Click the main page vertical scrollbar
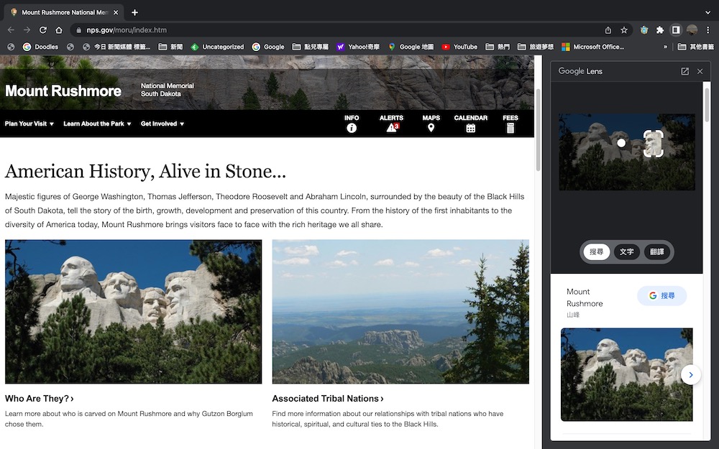Viewport: 719px width, 449px height. pyautogui.click(x=538, y=131)
